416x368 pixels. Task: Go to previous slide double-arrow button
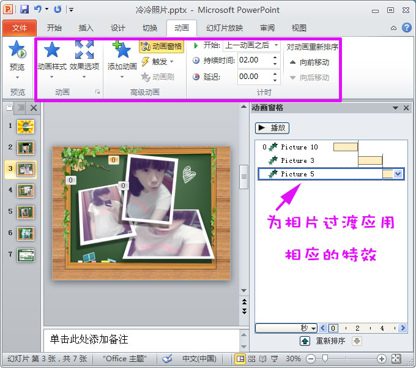pos(244,302)
